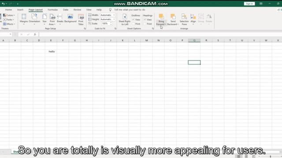The height and width of the screenshot is (158, 282).
Task: Click the Group objects icon
Action: tap(201, 17)
